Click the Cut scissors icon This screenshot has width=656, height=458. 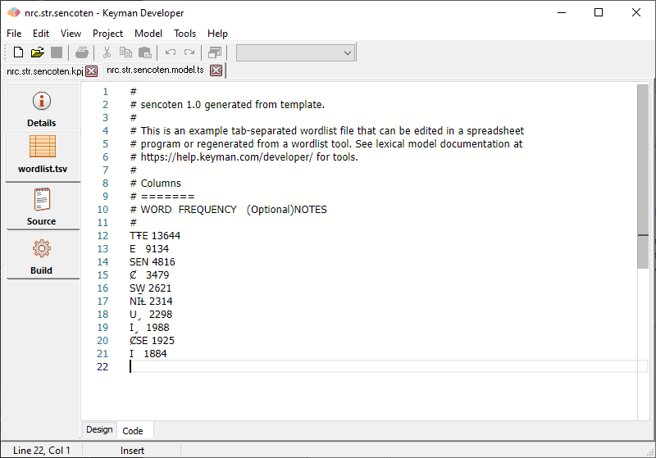pos(107,52)
